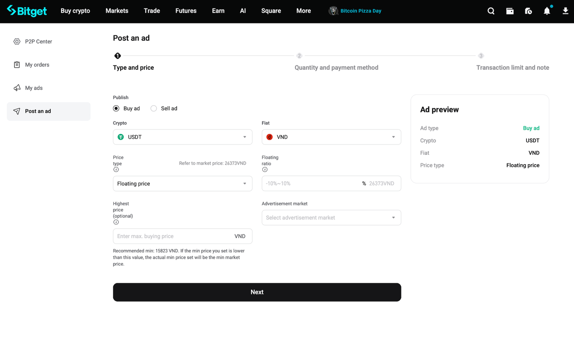Click Quantity and payment method step label
574x346 pixels.
tap(336, 68)
